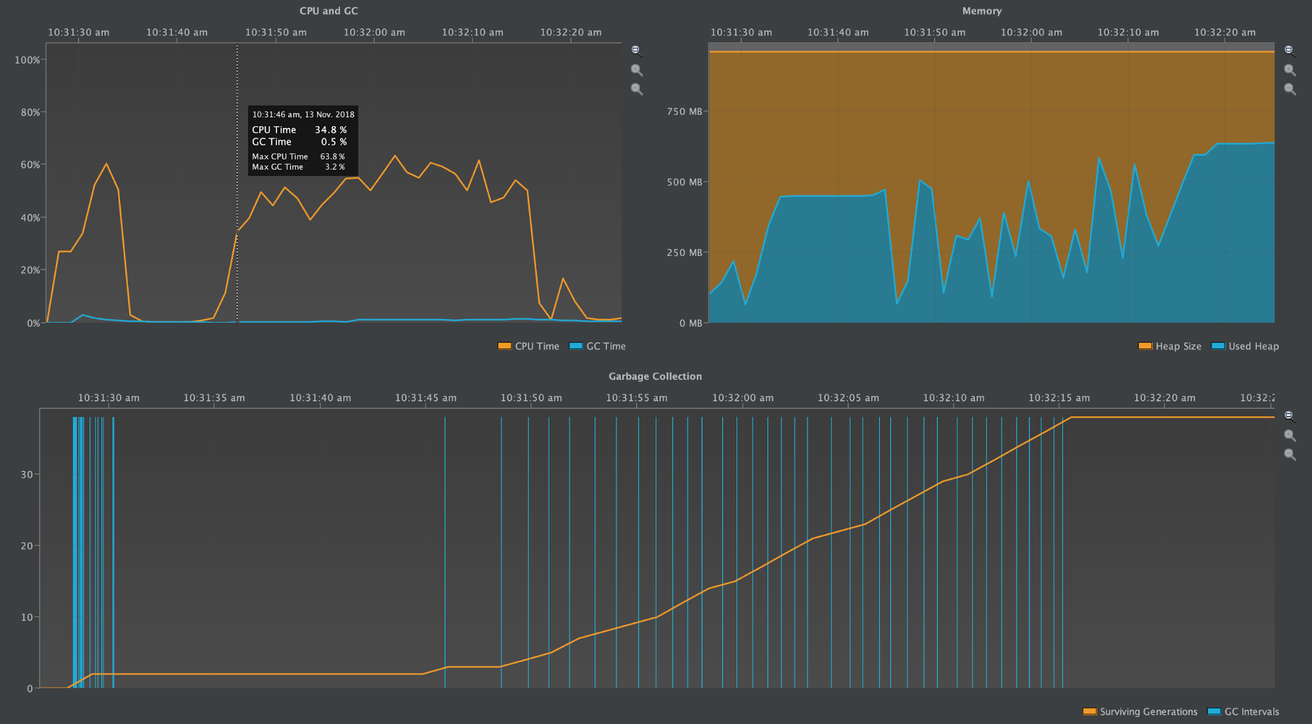The width and height of the screenshot is (1312, 724).
Task: Click the orange Heap Size legend swatch
Action: click(x=1145, y=346)
